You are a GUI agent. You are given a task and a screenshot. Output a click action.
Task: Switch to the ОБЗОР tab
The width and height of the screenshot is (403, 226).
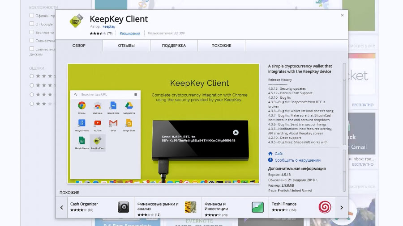[x=79, y=46]
